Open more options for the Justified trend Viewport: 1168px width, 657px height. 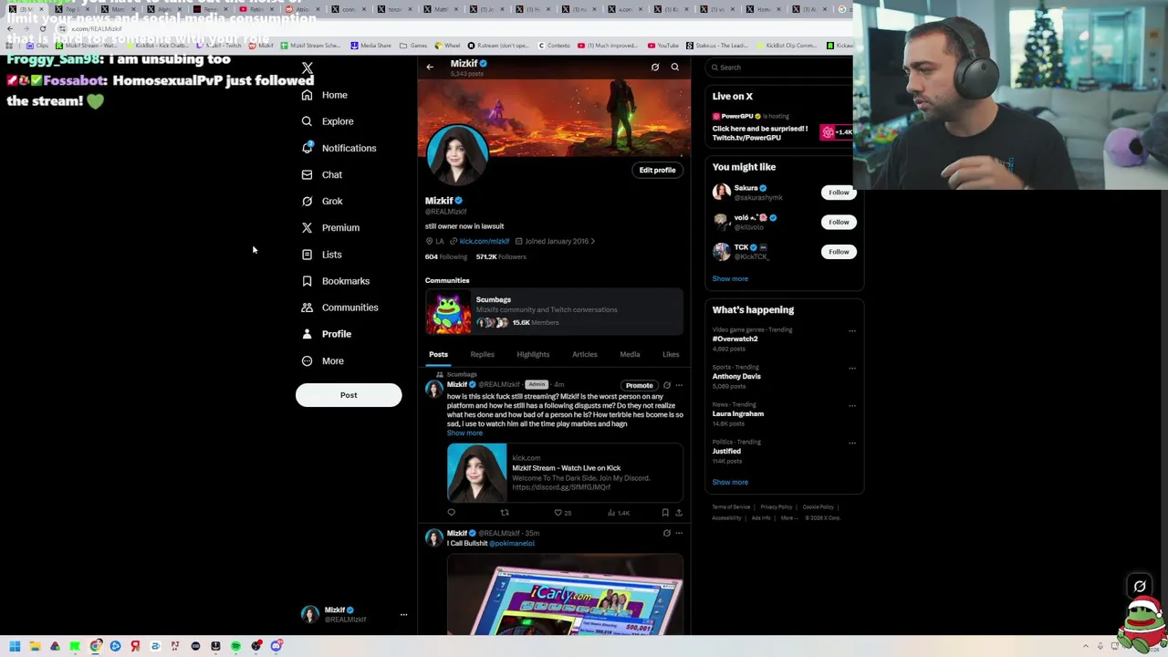point(852,443)
